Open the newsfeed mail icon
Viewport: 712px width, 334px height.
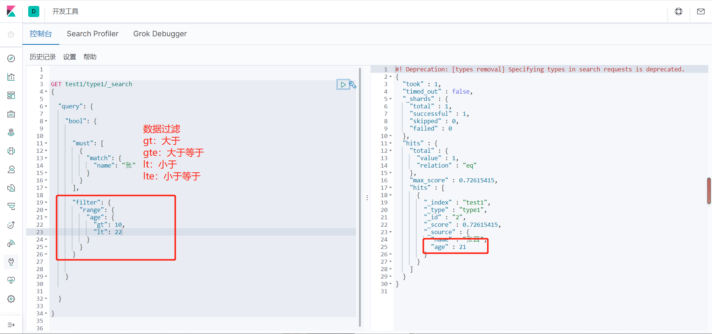pyautogui.click(x=701, y=11)
